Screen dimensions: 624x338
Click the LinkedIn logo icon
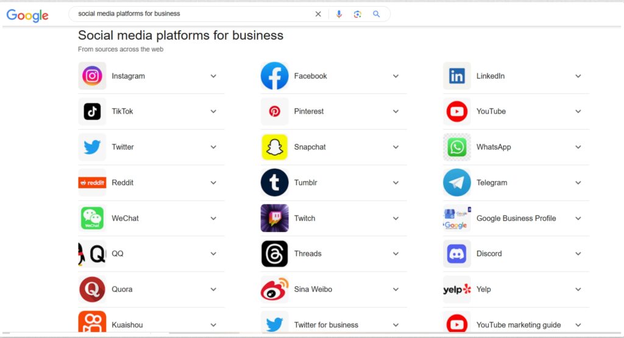coord(457,76)
